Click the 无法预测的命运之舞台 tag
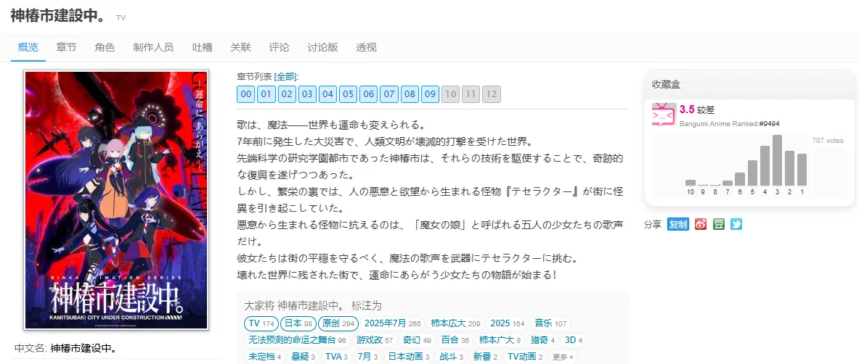Screen dimensions: 859x364 (298, 341)
